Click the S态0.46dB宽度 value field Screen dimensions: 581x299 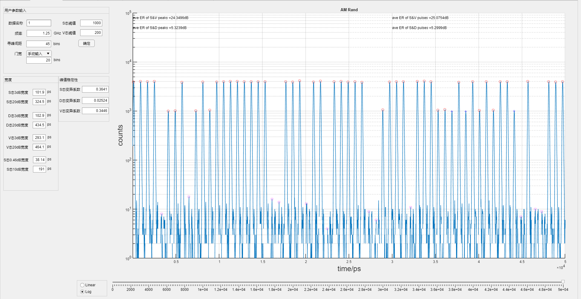coord(39,160)
